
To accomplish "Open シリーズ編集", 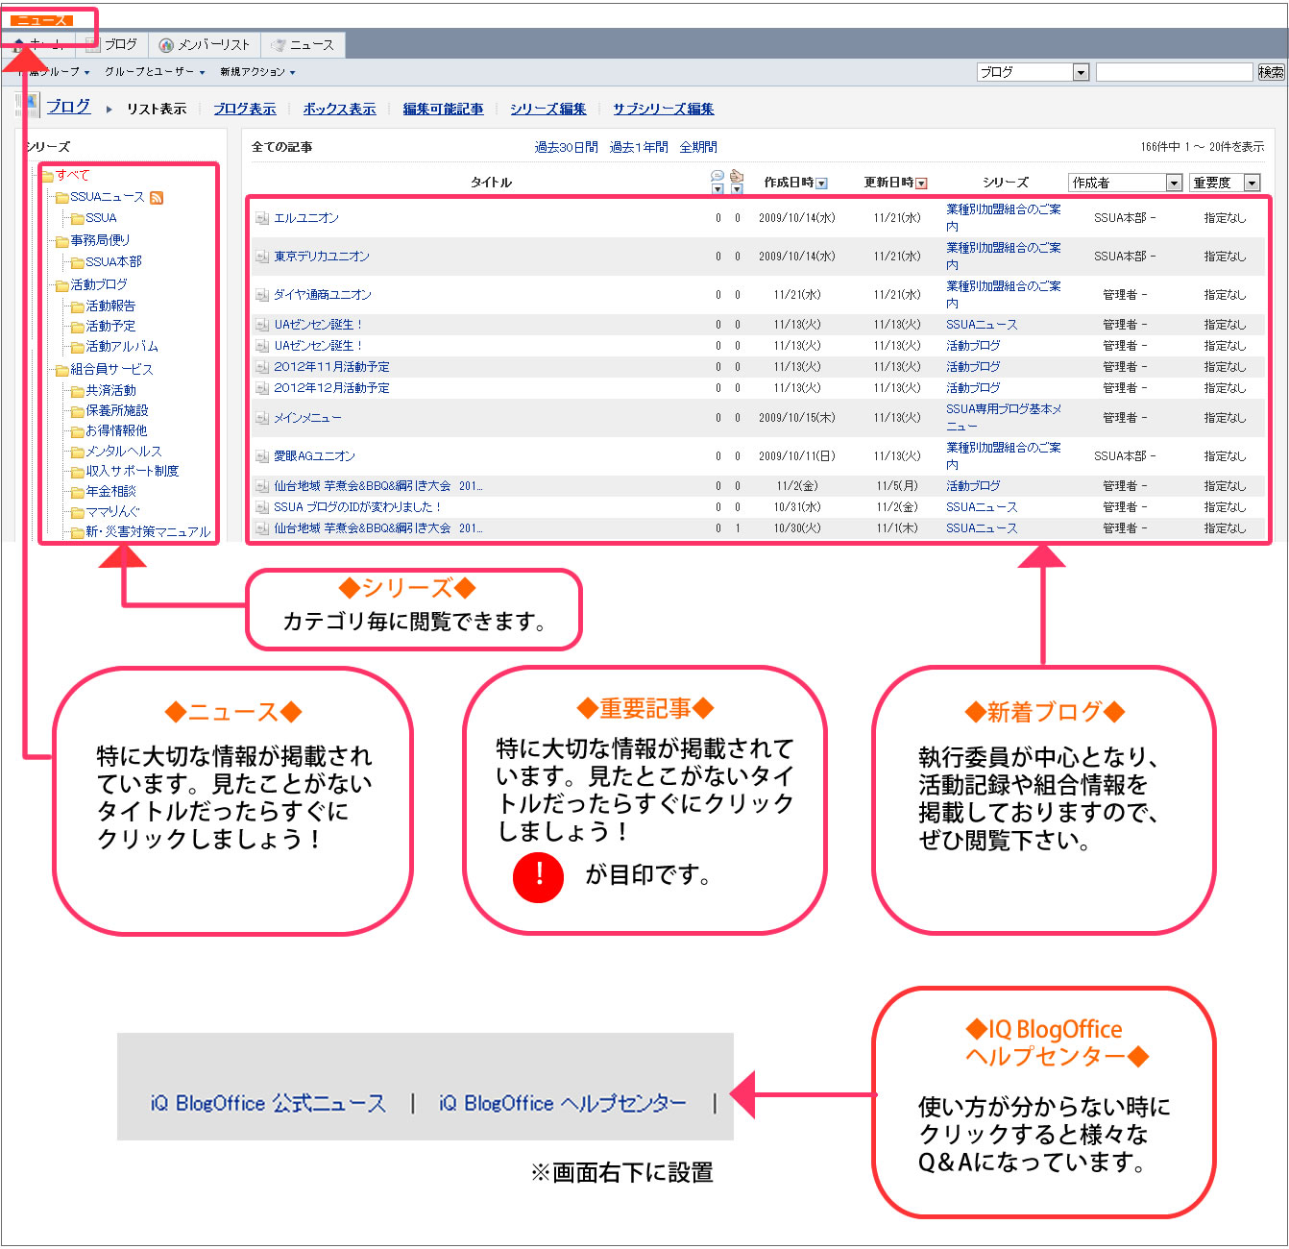I will [548, 110].
